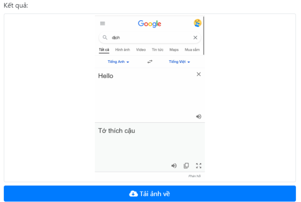This screenshot has height=202, width=301.
Task: Click the Google logo
Action: coord(150,24)
